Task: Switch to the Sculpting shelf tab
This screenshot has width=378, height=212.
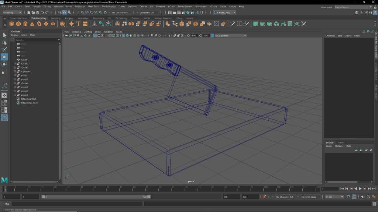Action: [x=55, y=18]
